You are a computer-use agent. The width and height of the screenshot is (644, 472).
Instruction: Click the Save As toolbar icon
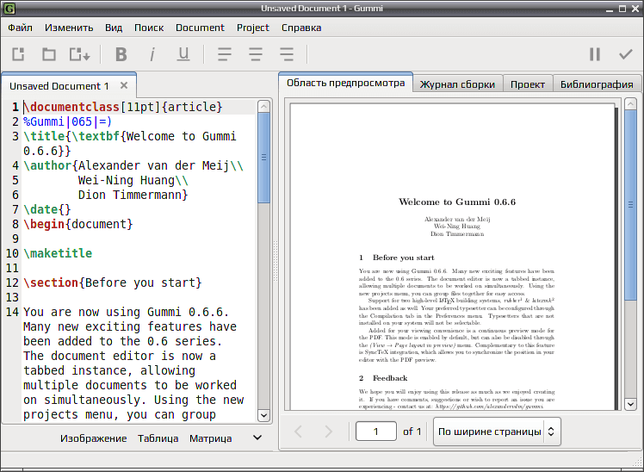coord(80,54)
